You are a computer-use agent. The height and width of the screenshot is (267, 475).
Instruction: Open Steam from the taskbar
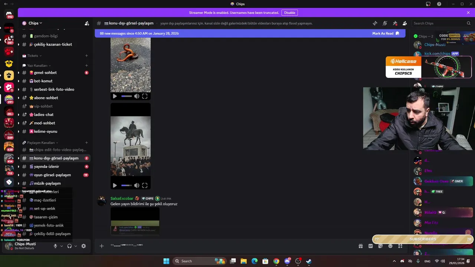click(x=309, y=261)
